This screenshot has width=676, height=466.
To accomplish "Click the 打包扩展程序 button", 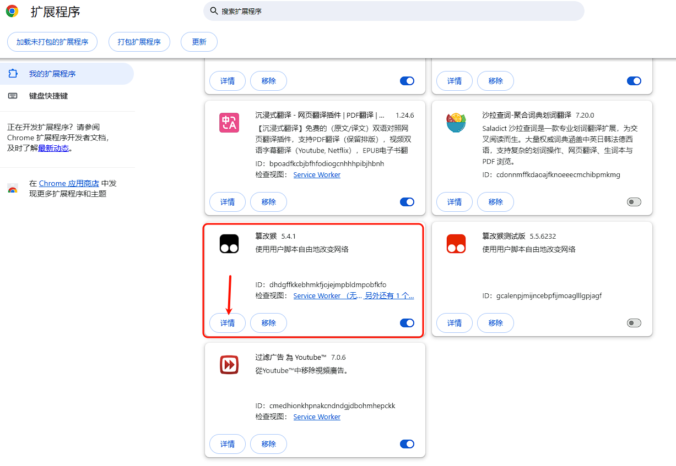I will click(x=139, y=41).
